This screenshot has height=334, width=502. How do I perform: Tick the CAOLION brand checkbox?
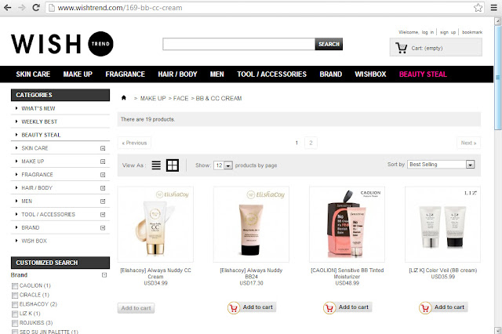point(15,285)
